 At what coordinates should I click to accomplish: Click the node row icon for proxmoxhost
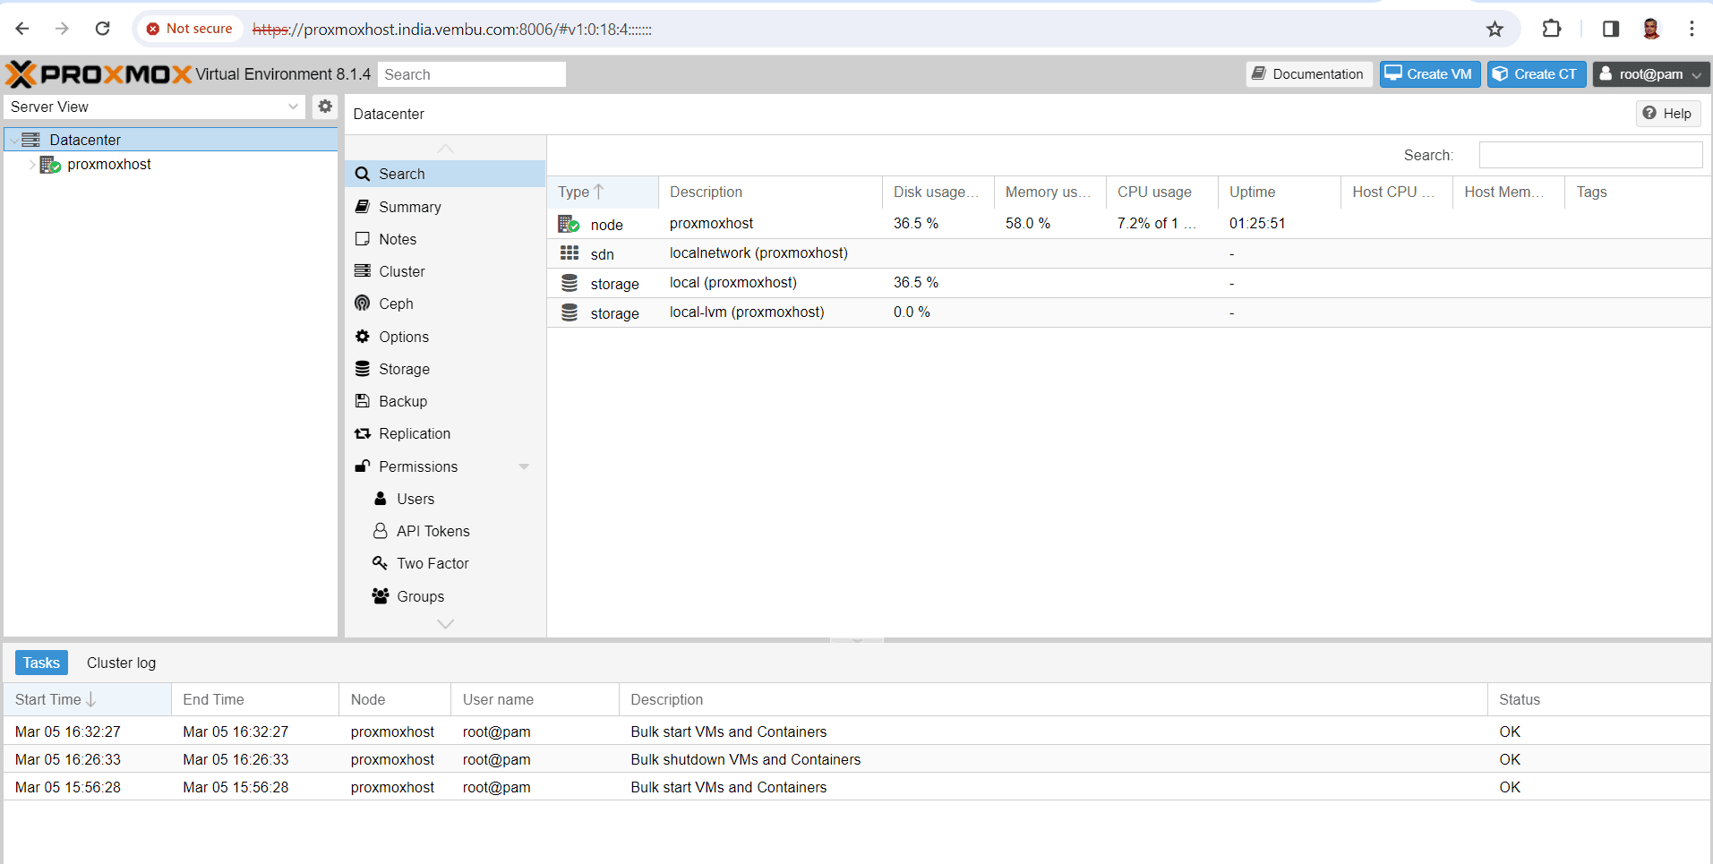[x=569, y=224]
